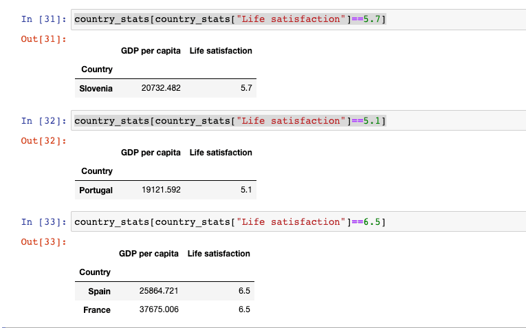The image size is (526, 328).
Task: Click the Out[31] output prompt
Action: click(x=44, y=39)
